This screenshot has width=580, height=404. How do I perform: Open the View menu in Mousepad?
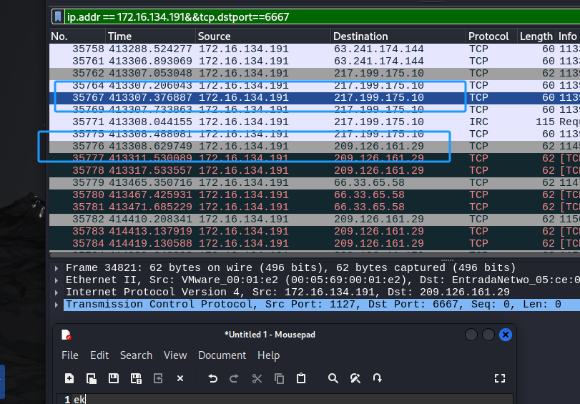[x=175, y=355]
